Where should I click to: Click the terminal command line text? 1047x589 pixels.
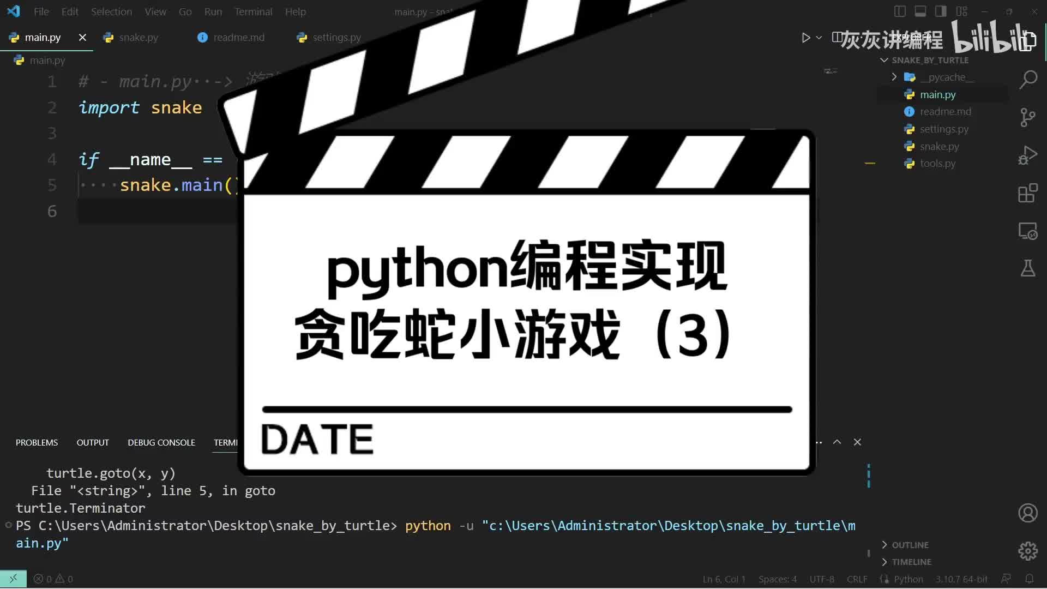(x=435, y=534)
